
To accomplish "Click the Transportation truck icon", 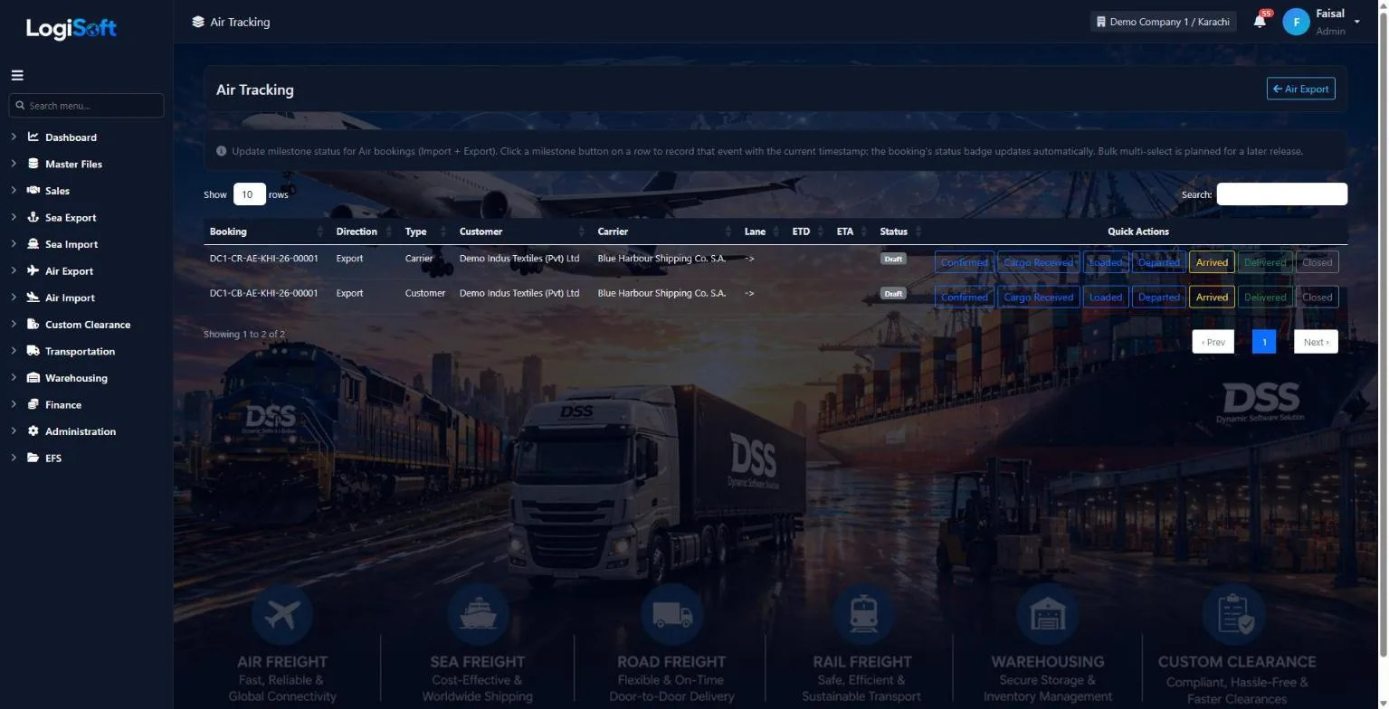I will 33,351.
